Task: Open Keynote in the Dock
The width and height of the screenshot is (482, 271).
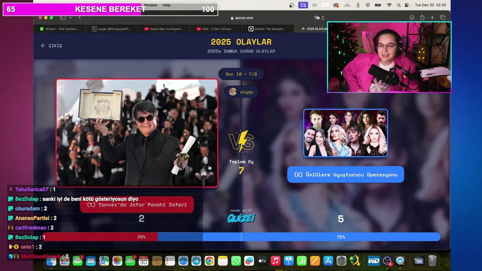Action: [288, 261]
